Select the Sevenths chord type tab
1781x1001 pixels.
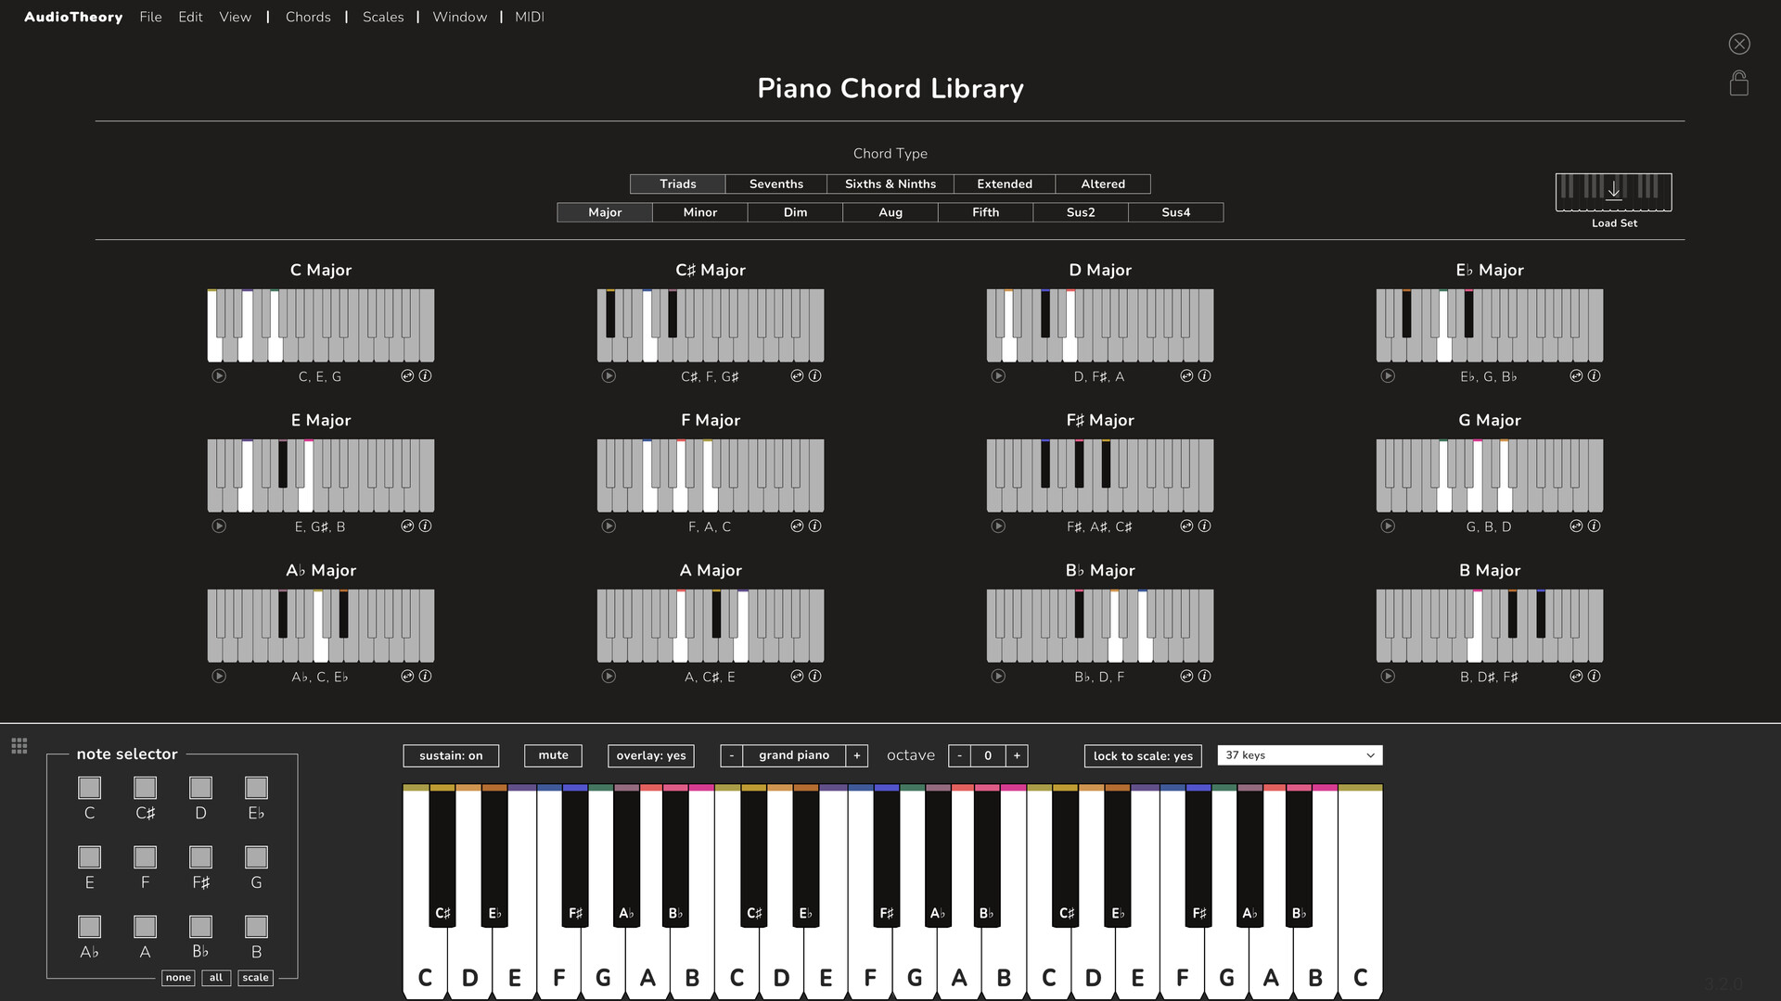coord(776,184)
